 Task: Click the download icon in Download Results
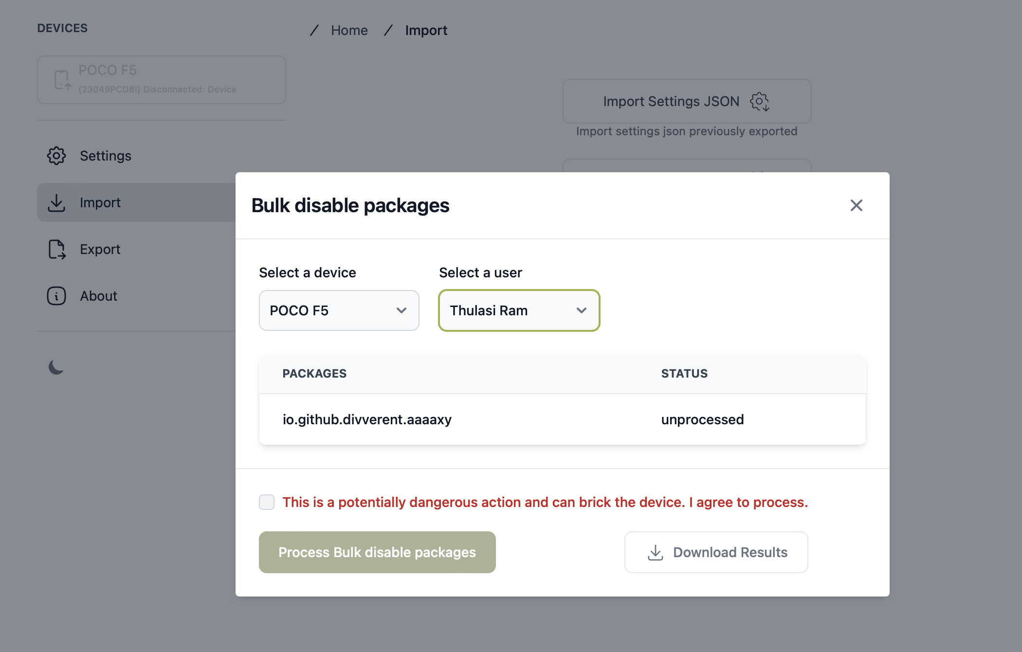(656, 553)
